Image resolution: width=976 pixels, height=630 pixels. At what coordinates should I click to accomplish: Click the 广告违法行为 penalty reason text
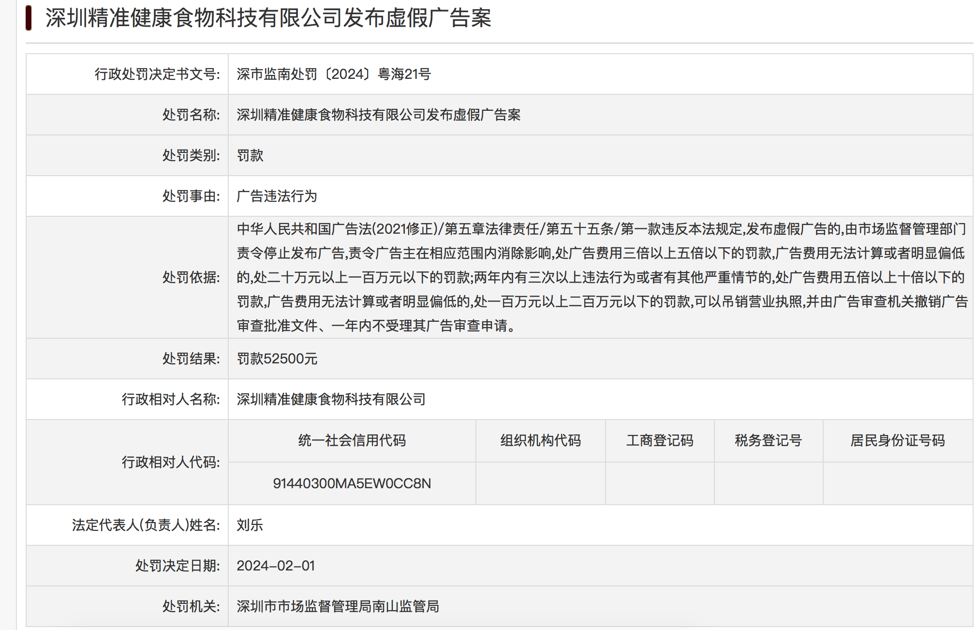coord(277,196)
